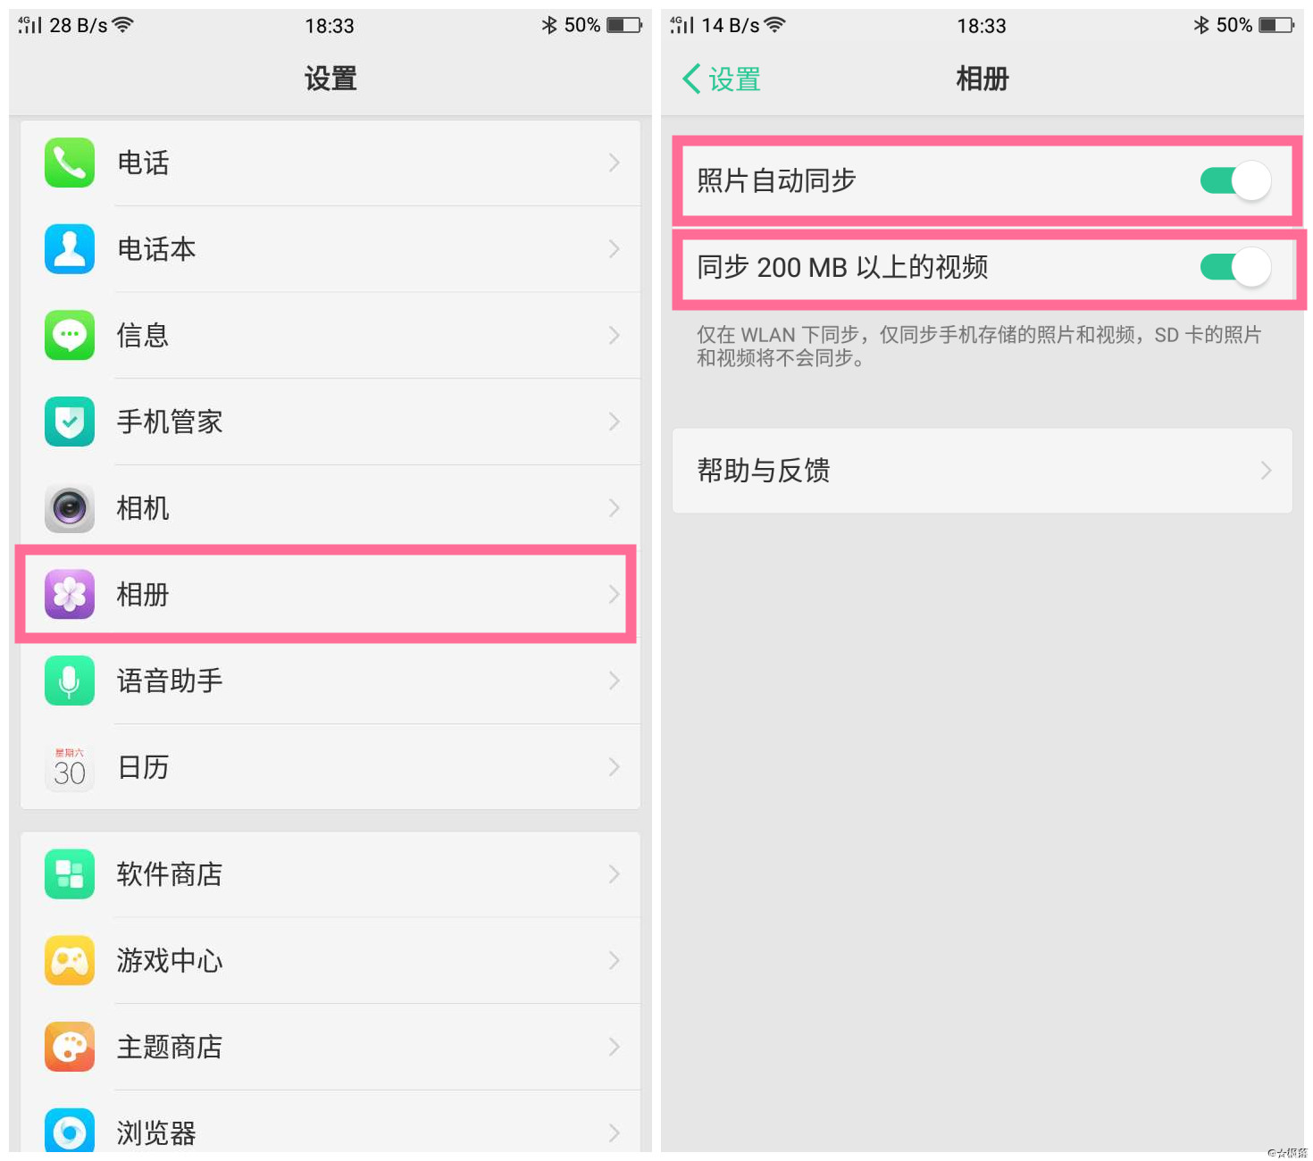Tap the 信息 messages icon
Image resolution: width=1313 pixels, height=1161 pixels.
[69, 335]
